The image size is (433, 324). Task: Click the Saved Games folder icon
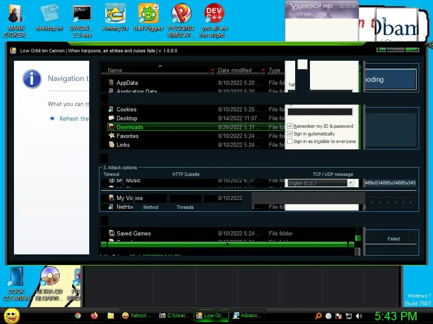click(x=112, y=233)
